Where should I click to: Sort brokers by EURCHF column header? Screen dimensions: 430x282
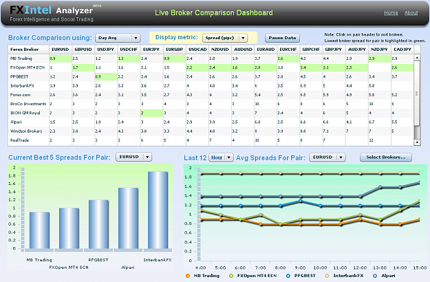[x=288, y=50]
